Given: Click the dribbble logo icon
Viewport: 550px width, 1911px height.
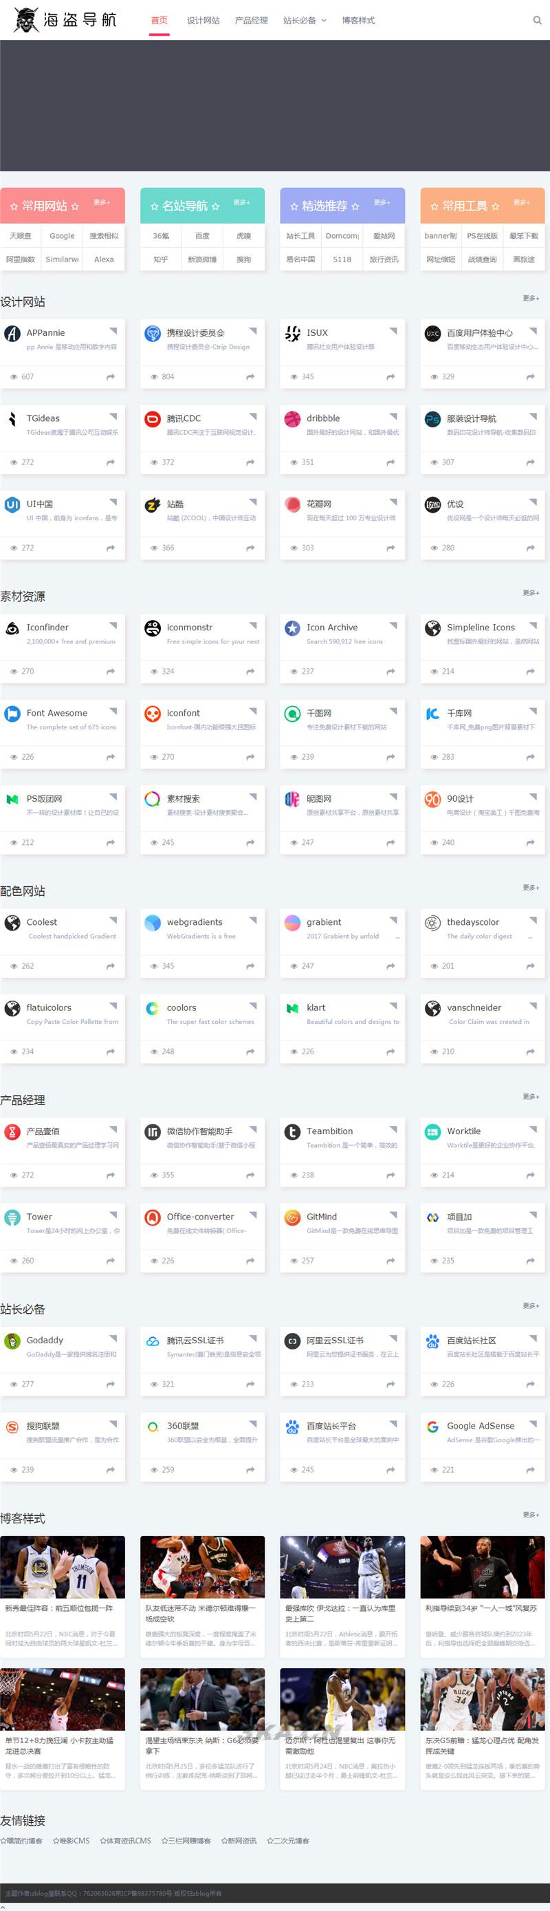Looking at the screenshot, I should pos(293,419).
